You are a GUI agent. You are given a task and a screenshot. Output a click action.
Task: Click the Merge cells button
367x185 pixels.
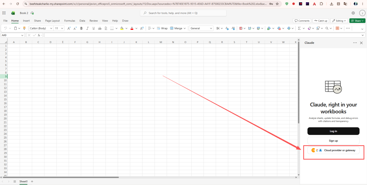176,28
